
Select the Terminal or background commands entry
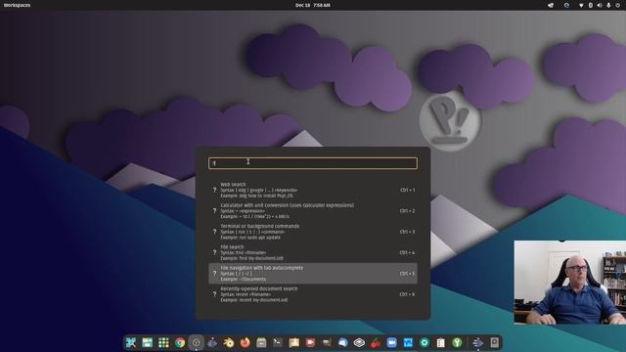coord(313,232)
